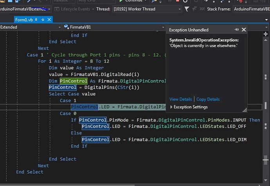
Task: Click 'System.InvalidOperationException:' heading text
Action: [x=204, y=40]
